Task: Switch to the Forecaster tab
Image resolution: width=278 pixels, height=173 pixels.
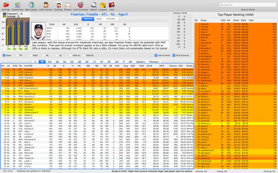Action: click(x=111, y=19)
